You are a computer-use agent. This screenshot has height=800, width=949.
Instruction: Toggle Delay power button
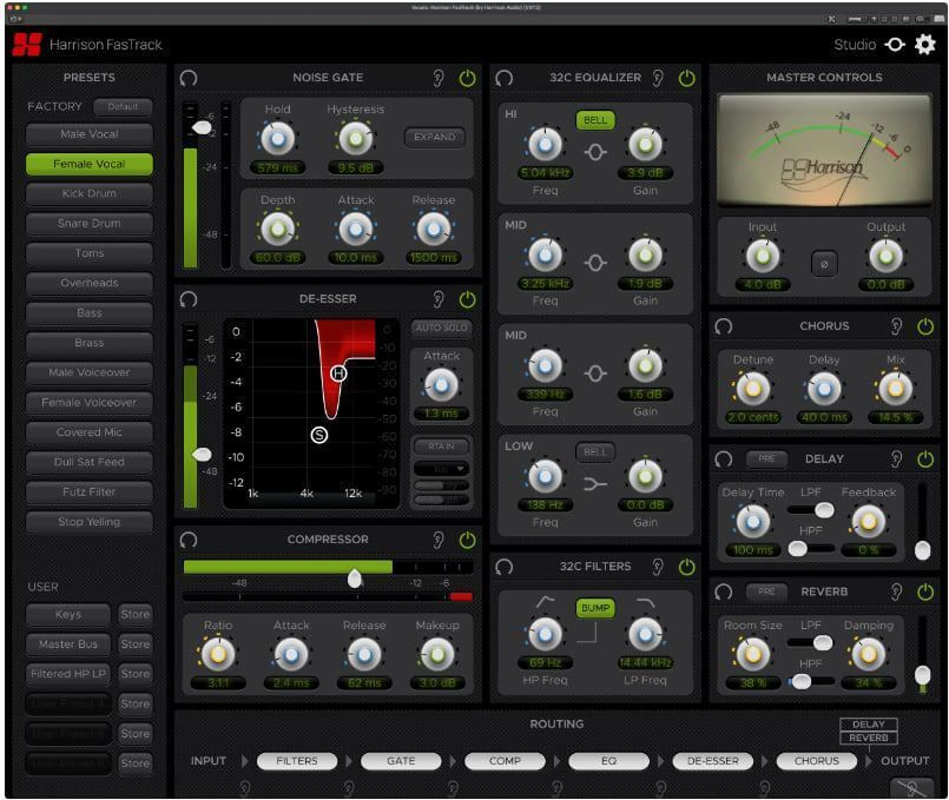pos(925,459)
